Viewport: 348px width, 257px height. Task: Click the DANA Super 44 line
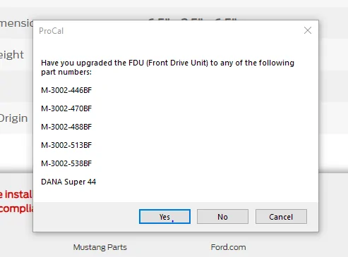(68, 182)
